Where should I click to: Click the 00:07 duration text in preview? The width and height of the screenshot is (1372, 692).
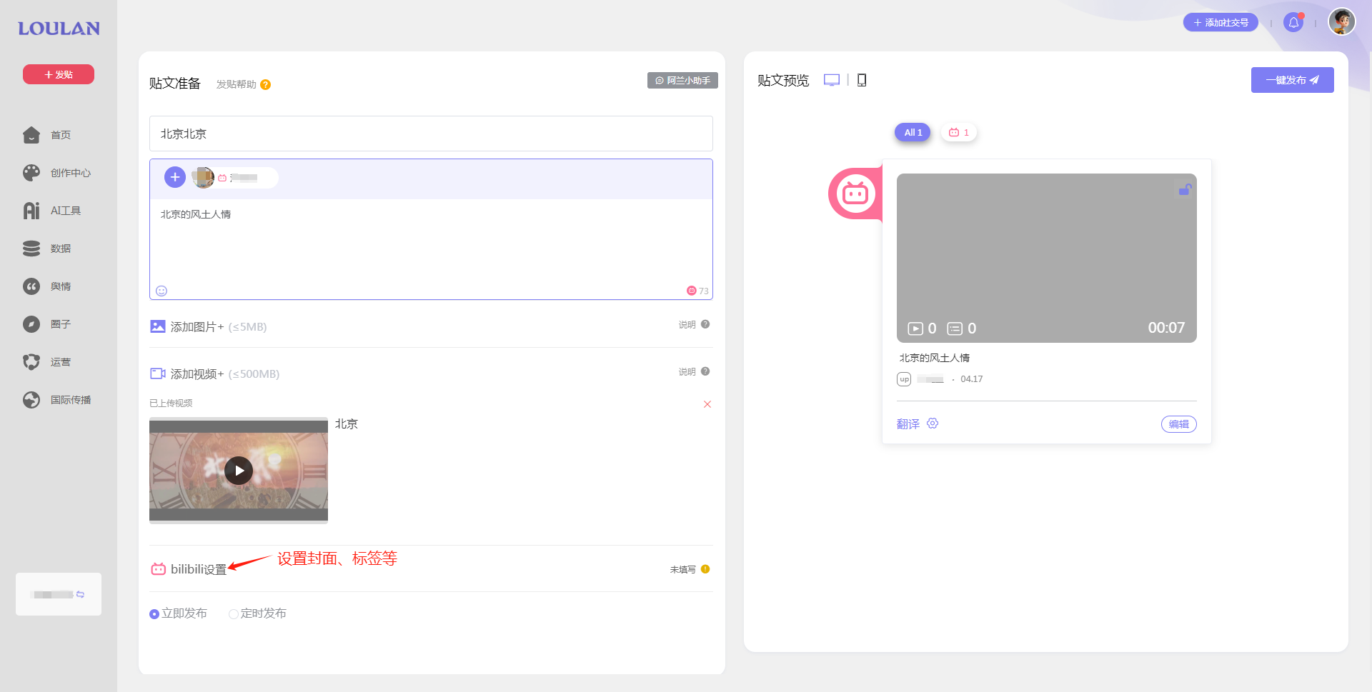click(x=1166, y=328)
